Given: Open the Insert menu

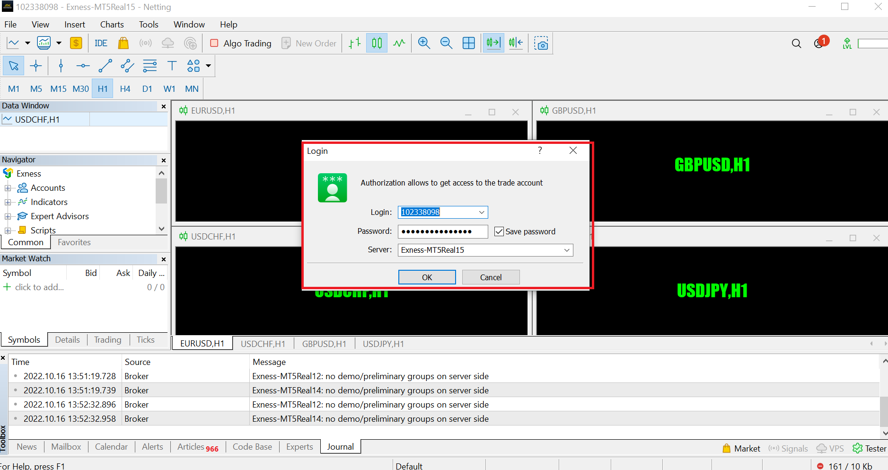Looking at the screenshot, I should coord(75,25).
